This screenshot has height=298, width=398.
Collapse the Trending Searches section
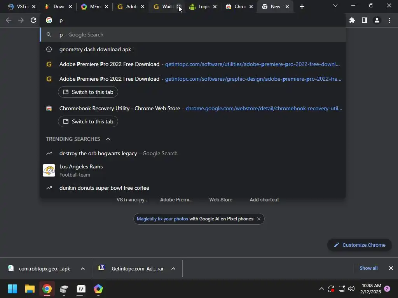pyautogui.click(x=108, y=139)
